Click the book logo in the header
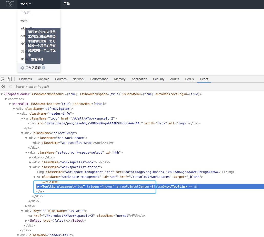 pyautogui.click(x=10, y=4)
